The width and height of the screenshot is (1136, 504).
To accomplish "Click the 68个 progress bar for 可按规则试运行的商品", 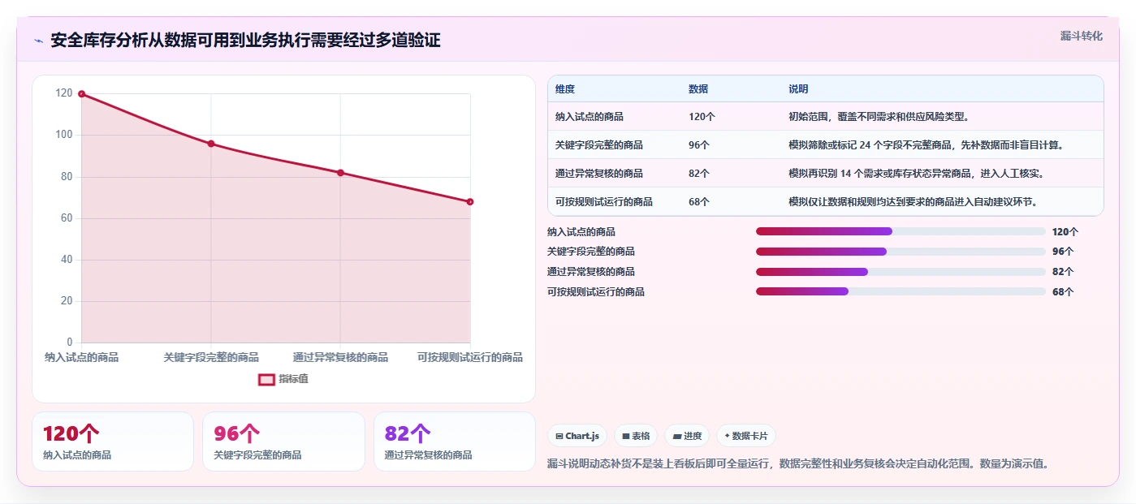I will (901, 291).
